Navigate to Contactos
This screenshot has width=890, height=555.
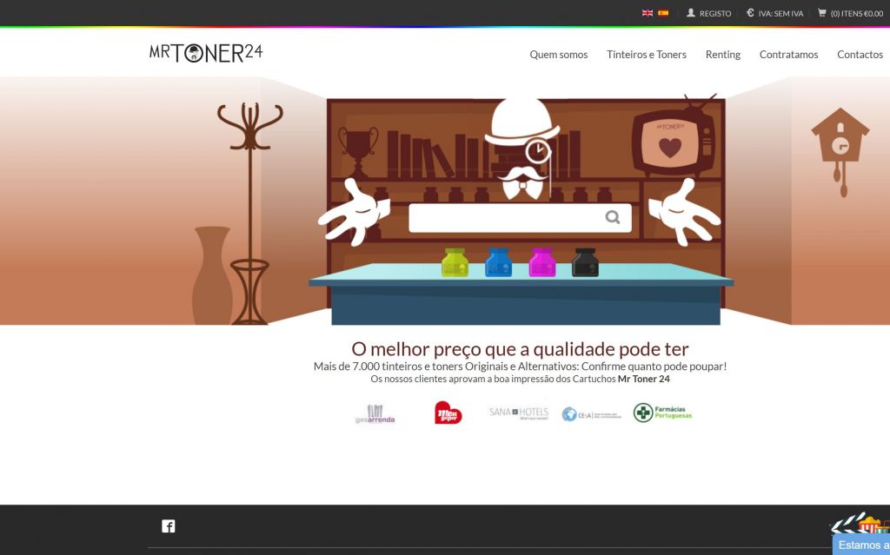(x=860, y=54)
